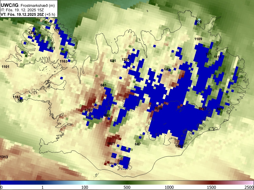Screen dimensions: 254x190
Task: Click the map value '1219'
Action: [32, 33]
